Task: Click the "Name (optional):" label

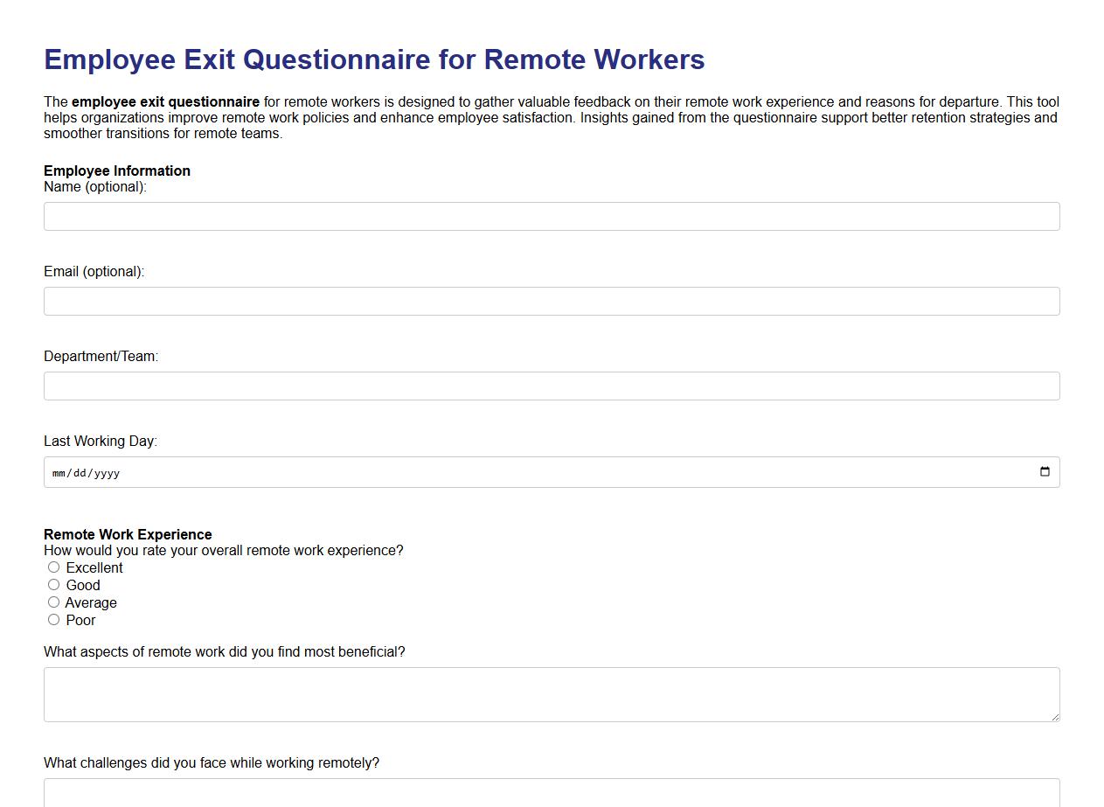Action: click(x=95, y=186)
